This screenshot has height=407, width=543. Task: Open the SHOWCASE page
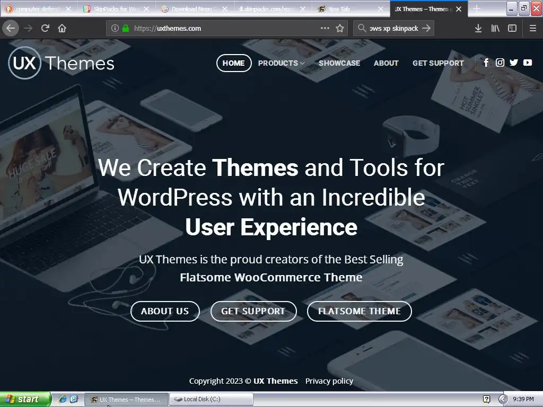point(339,63)
